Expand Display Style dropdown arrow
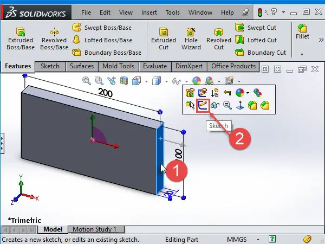Screen dimensions: 325x244 point(166,81)
